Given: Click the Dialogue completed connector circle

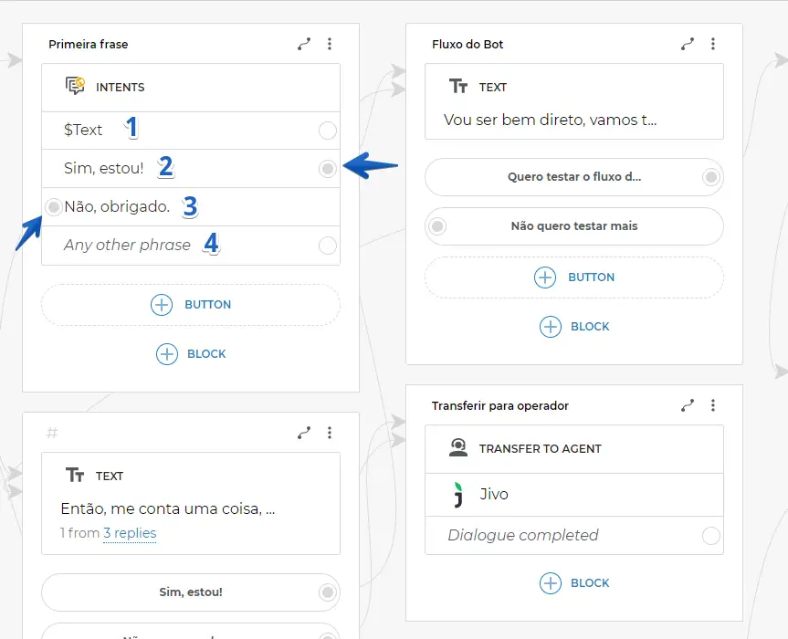Looking at the screenshot, I should coord(710,536).
